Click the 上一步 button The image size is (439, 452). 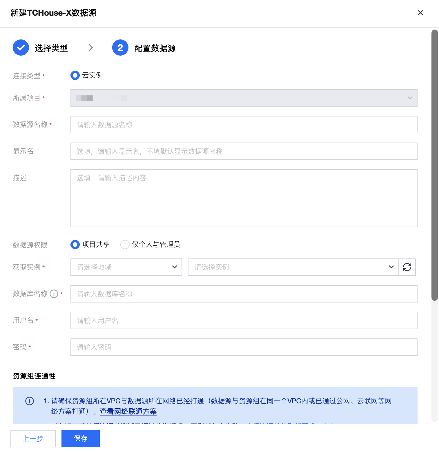click(33, 439)
